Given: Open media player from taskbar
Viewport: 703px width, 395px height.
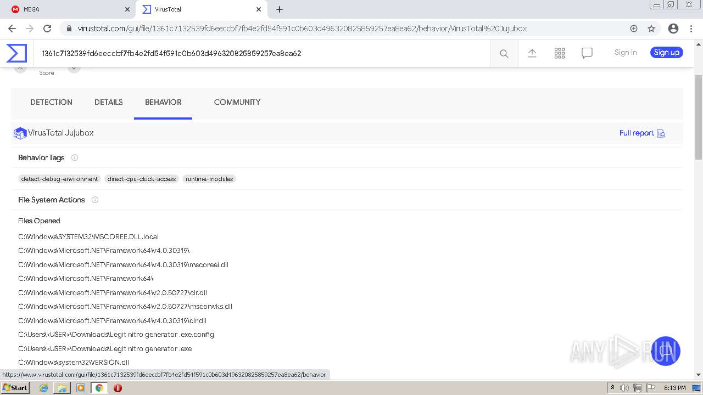Looking at the screenshot, I should (x=81, y=388).
